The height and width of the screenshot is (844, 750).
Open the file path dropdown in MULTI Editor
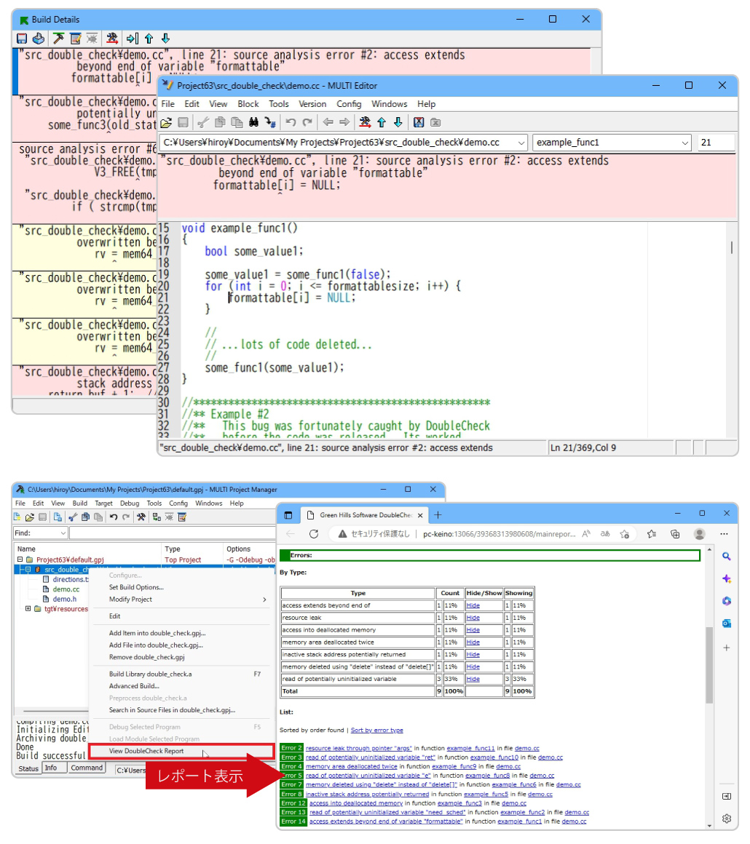521,143
